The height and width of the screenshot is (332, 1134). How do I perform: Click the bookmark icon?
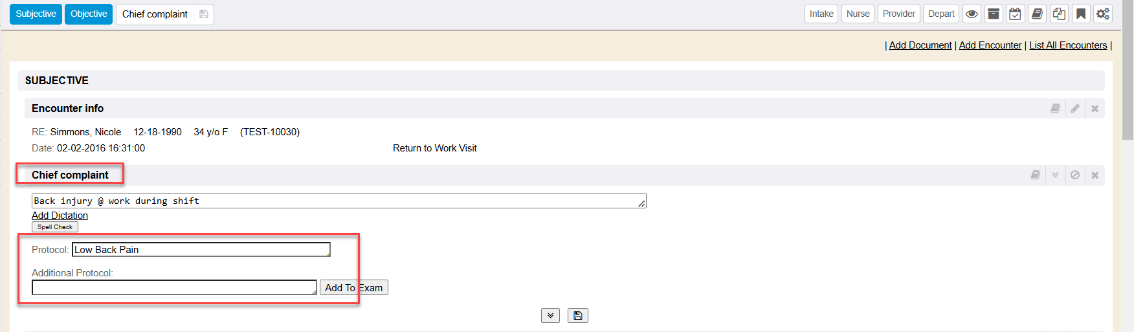[x=1081, y=14]
